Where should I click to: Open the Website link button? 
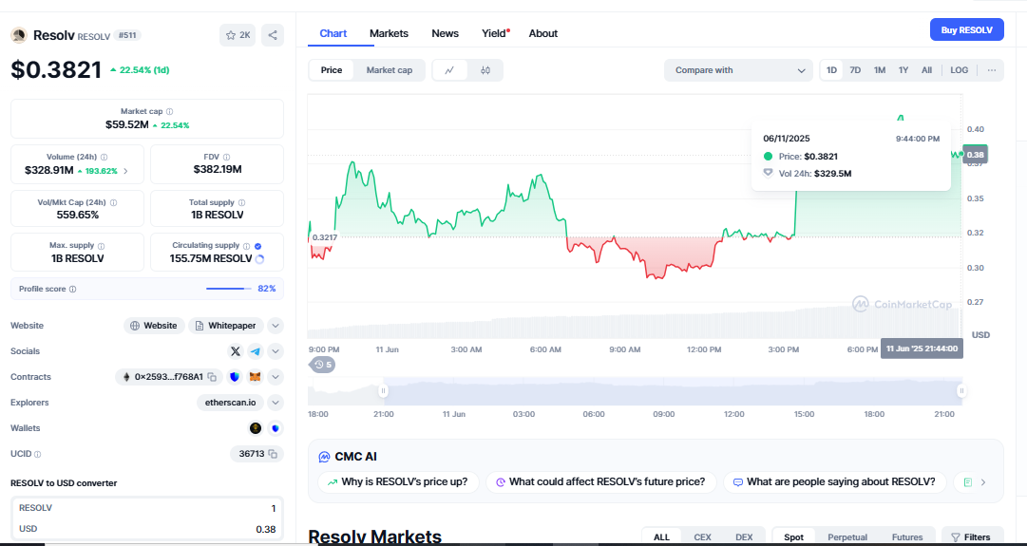point(154,326)
